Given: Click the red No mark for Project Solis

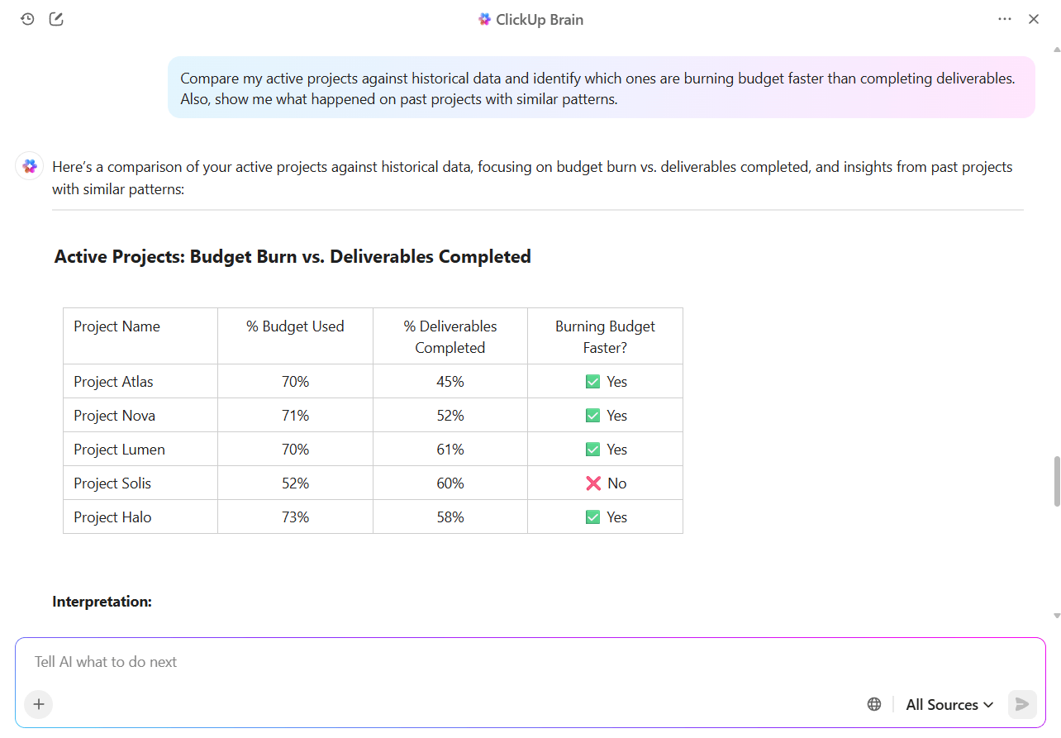Looking at the screenshot, I should (593, 483).
